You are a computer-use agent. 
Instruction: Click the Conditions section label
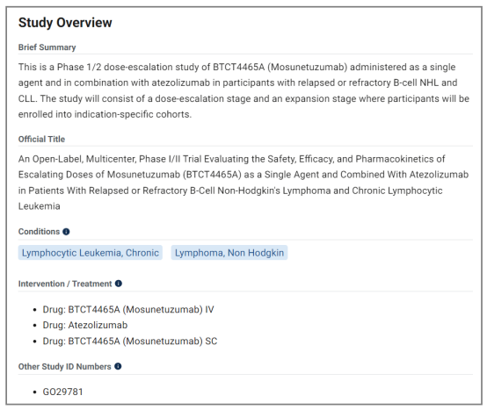(x=39, y=232)
